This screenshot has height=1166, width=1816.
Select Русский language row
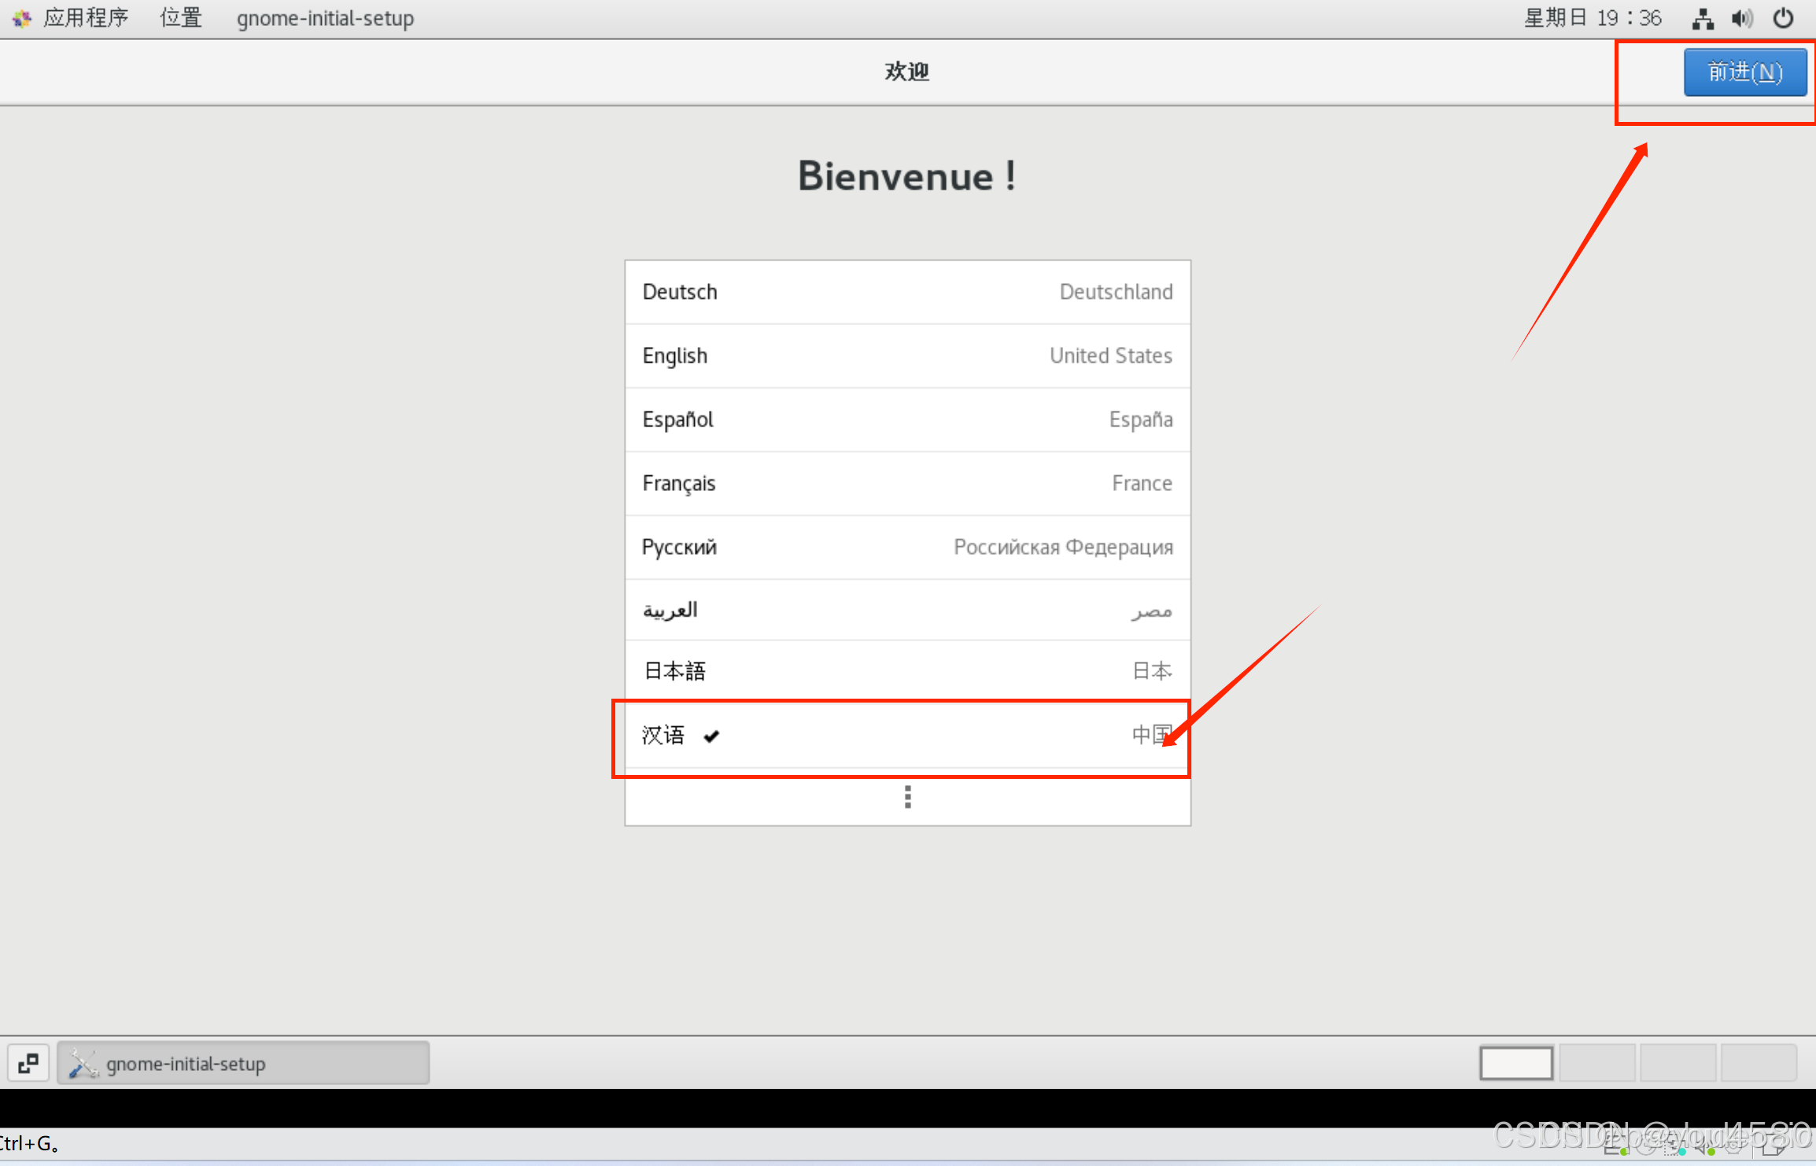907,547
